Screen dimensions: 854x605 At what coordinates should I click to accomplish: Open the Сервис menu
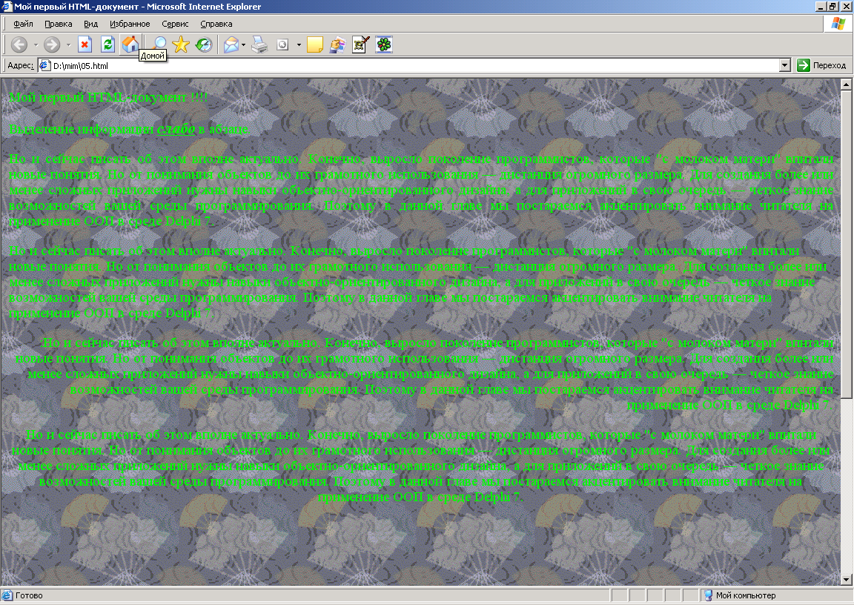pos(175,24)
